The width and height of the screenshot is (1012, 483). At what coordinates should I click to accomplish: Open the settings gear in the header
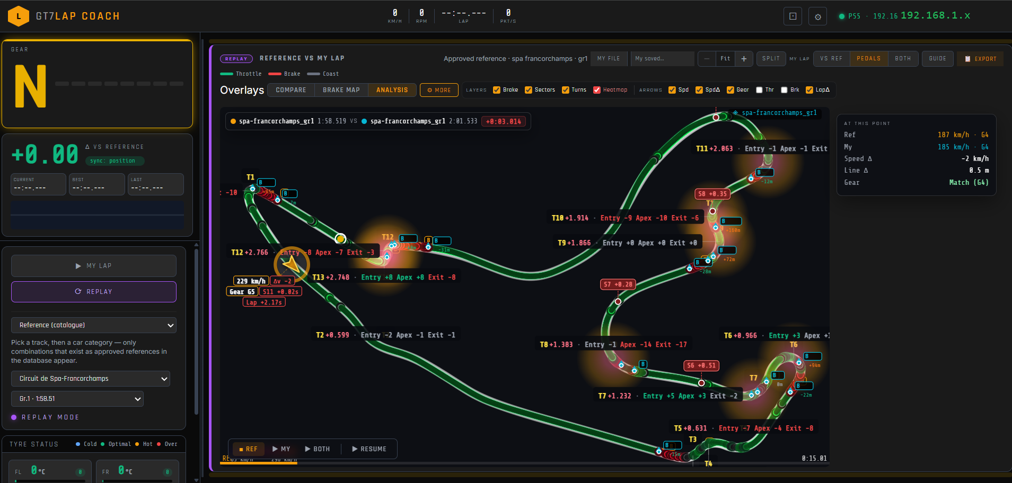tap(817, 16)
